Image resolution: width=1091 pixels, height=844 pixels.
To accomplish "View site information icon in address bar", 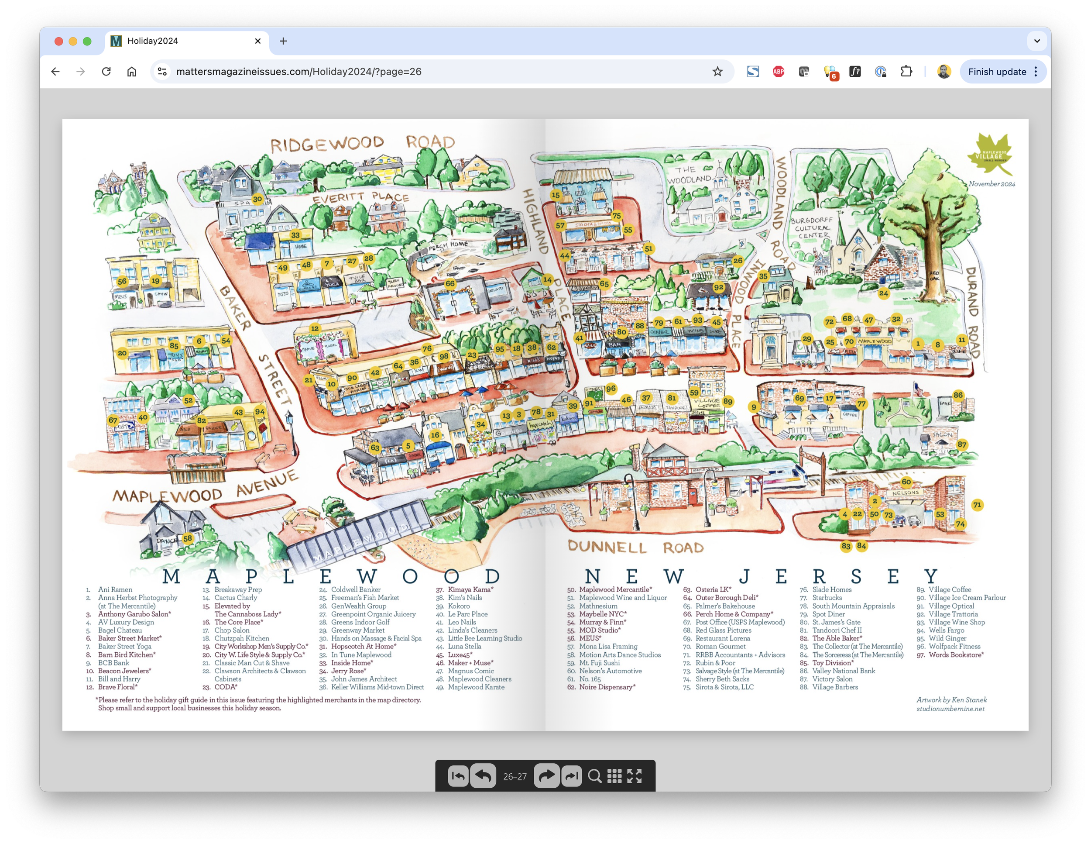I will pyautogui.click(x=162, y=72).
